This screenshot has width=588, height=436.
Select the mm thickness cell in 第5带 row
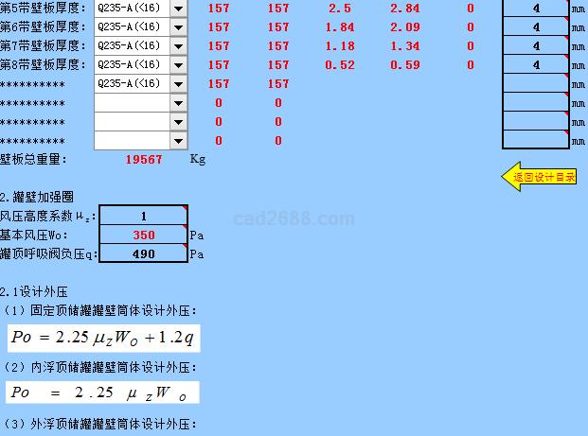click(x=536, y=9)
